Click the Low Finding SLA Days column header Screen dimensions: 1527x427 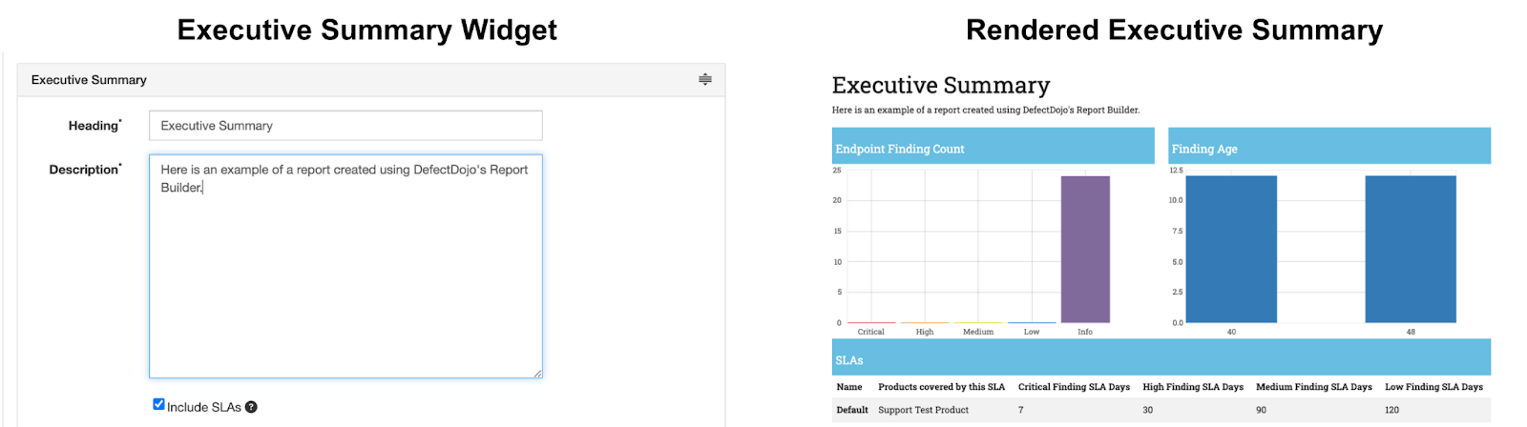click(x=1433, y=387)
